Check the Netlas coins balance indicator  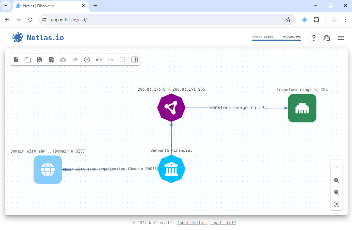point(276,37)
